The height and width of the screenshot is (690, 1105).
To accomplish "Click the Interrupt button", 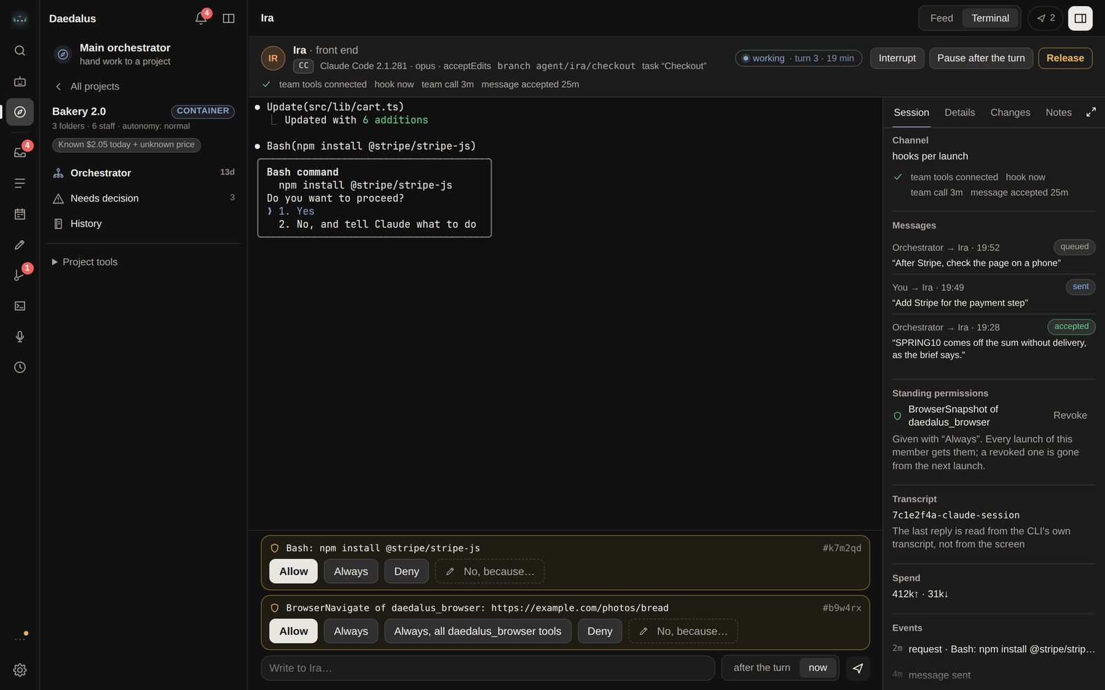I will click(897, 58).
